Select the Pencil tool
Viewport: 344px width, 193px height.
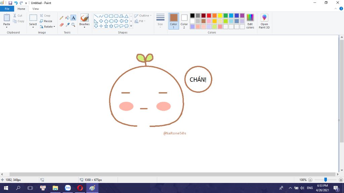pos(61,18)
